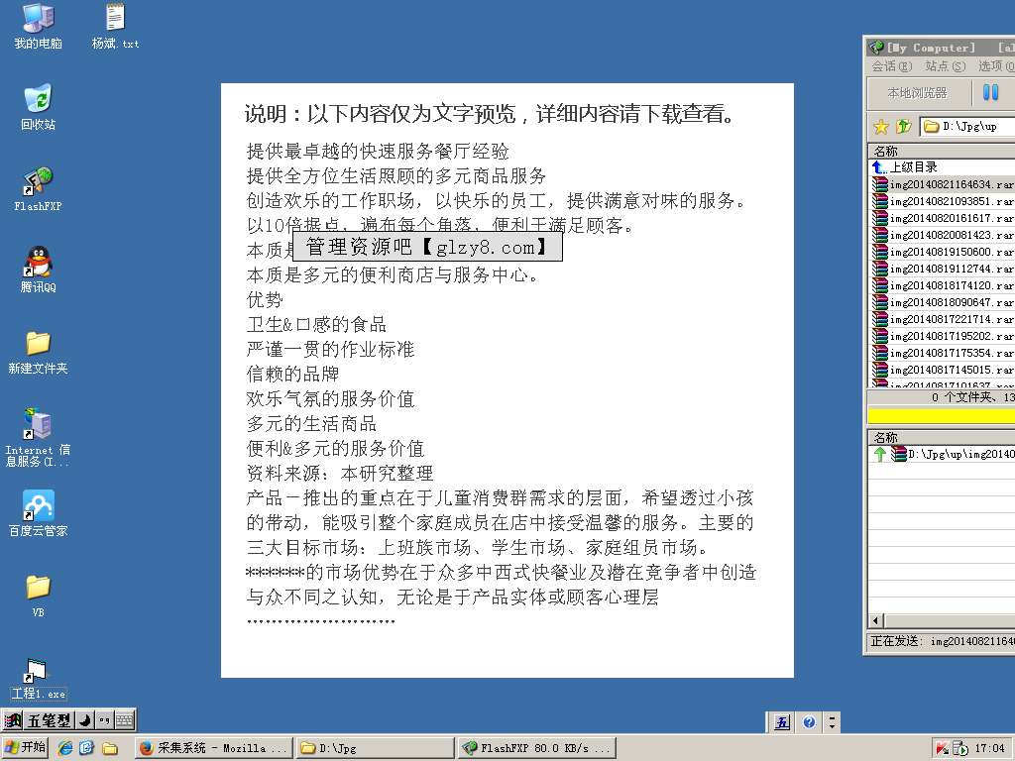Select img20140820161617.rar in file list

(943, 218)
